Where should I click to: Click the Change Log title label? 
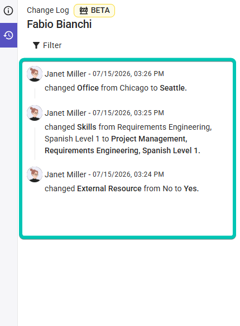(48, 10)
